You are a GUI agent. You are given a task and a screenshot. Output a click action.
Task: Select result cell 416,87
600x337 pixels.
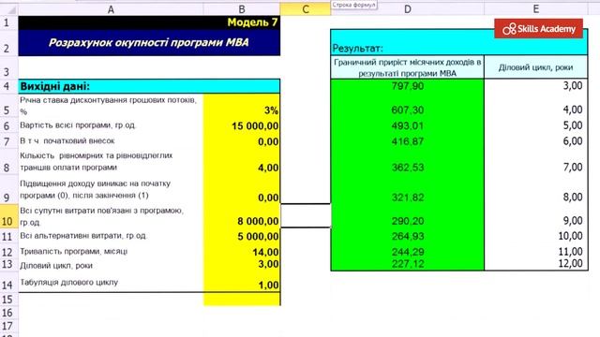408,141
